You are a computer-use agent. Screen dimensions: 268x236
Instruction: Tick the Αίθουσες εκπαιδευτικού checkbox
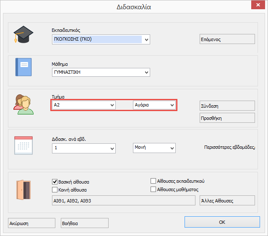coord(153,181)
